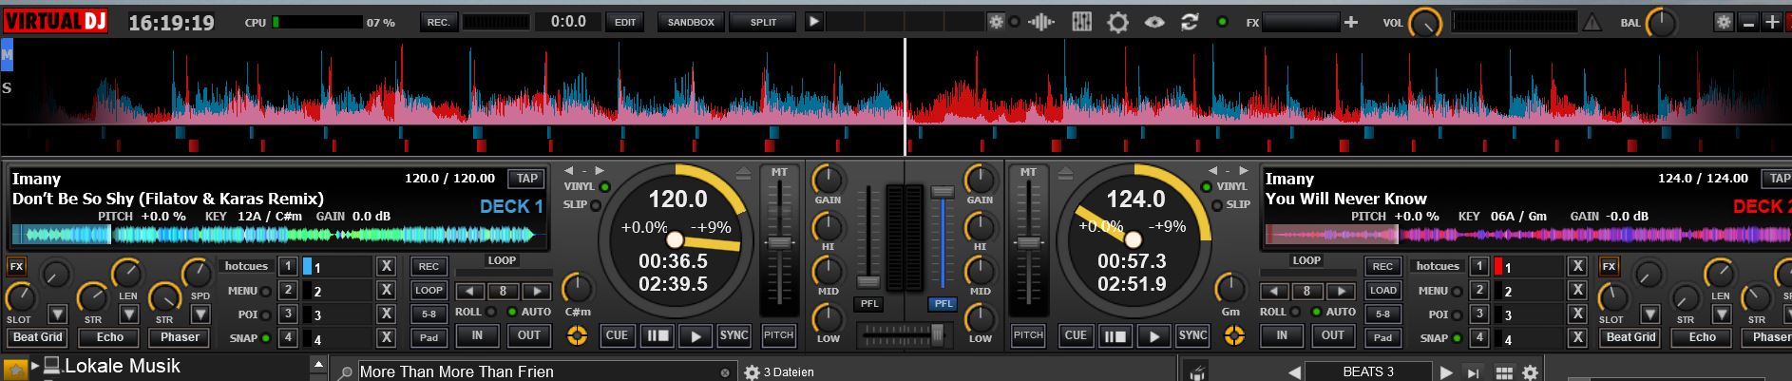Toggle VINYL mode on Deck 2
This screenshot has height=381, width=1792.
pos(1207,187)
